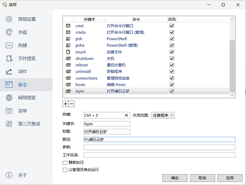246x185 pixels.
Task: Click the command list scrollbar thumb
Action: 232,66
